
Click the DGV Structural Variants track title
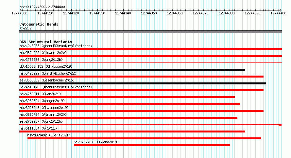point(46,42)
